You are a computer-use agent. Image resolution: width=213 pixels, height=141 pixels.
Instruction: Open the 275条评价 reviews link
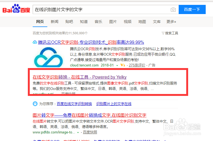click(137, 65)
